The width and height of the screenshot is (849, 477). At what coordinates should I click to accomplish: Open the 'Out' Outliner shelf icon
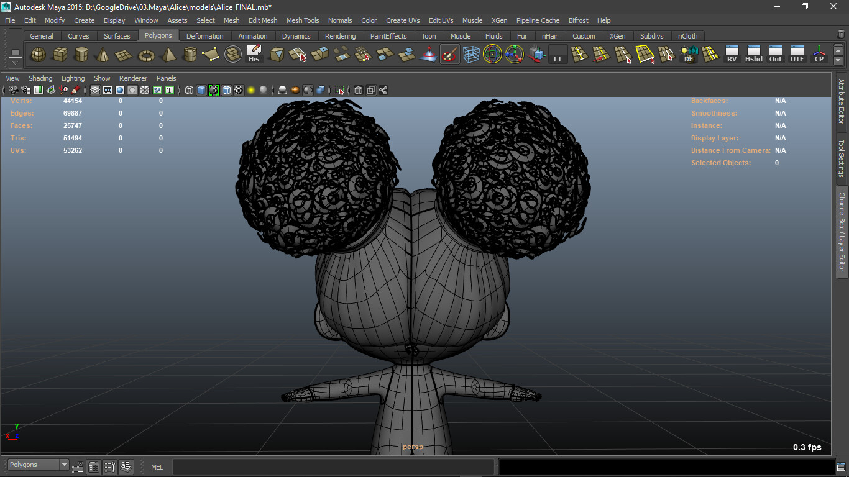[x=776, y=55]
